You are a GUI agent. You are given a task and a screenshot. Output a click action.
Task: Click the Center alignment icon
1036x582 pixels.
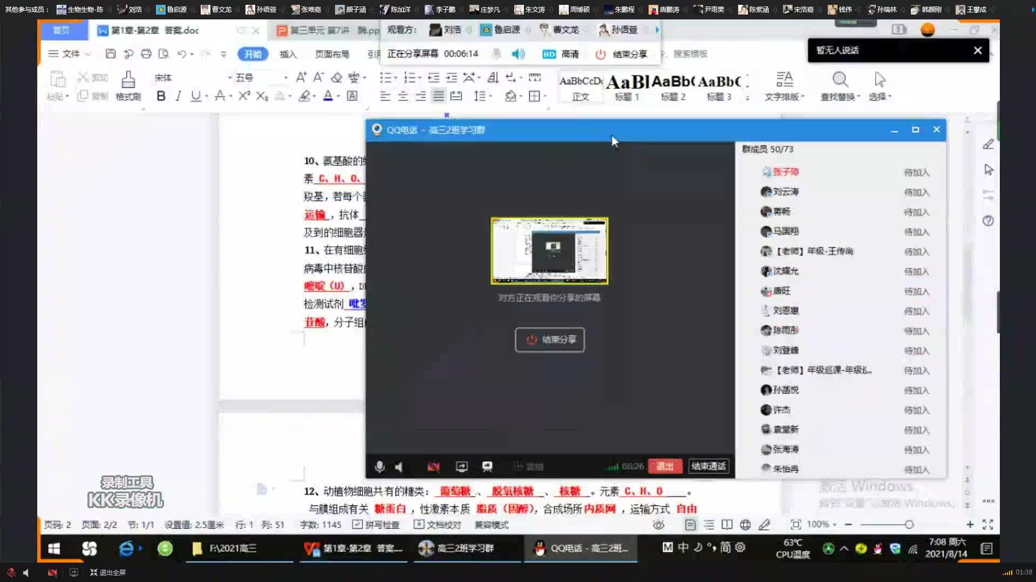click(x=403, y=96)
